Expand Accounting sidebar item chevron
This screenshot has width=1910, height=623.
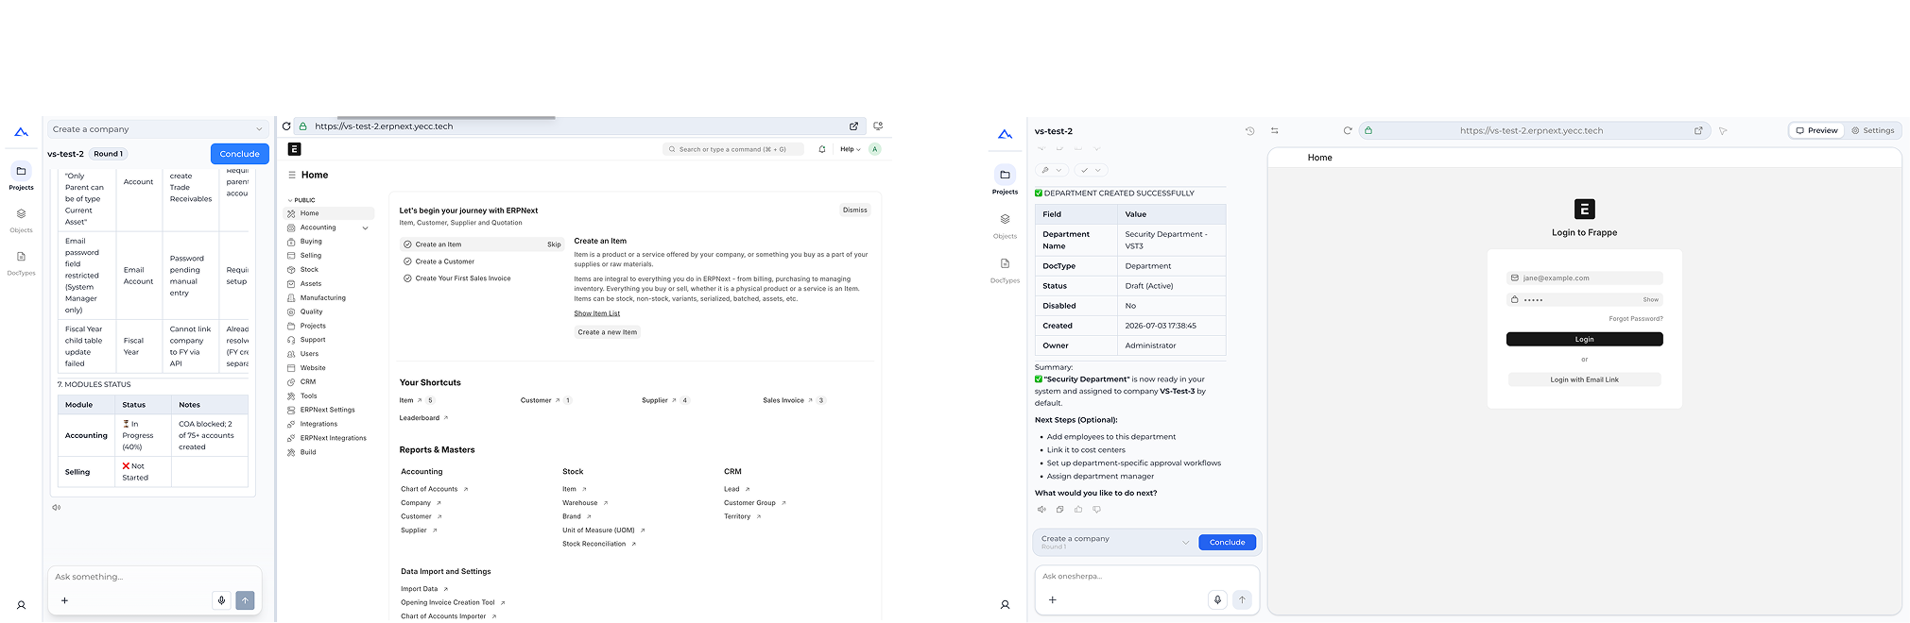pos(365,227)
